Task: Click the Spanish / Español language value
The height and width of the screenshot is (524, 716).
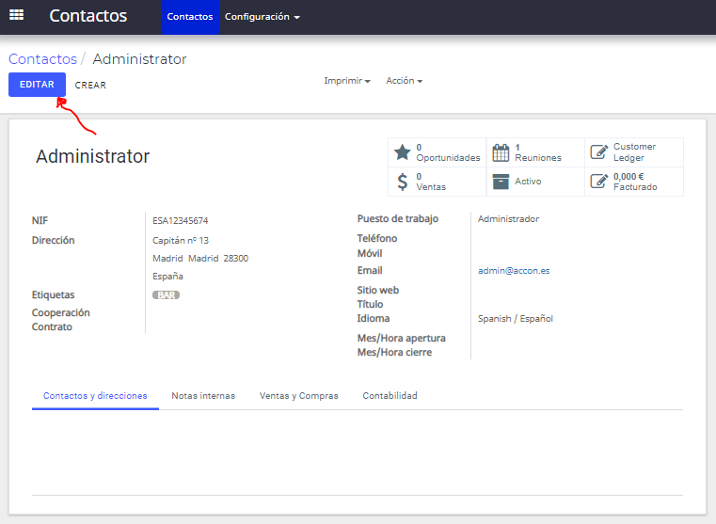Action: 515,319
